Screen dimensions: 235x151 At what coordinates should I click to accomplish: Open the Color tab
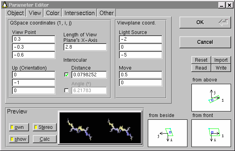(x=53, y=13)
